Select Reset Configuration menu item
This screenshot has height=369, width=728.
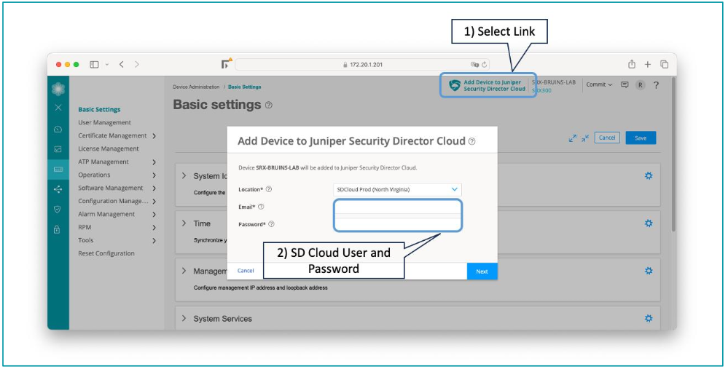pos(106,253)
